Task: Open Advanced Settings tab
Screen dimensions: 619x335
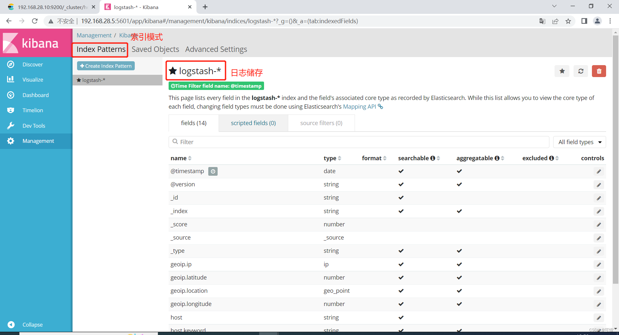Action: click(x=216, y=49)
